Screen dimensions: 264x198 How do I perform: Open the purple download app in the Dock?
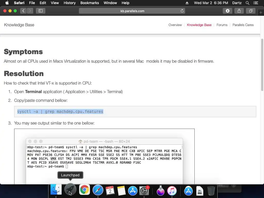[160, 191]
